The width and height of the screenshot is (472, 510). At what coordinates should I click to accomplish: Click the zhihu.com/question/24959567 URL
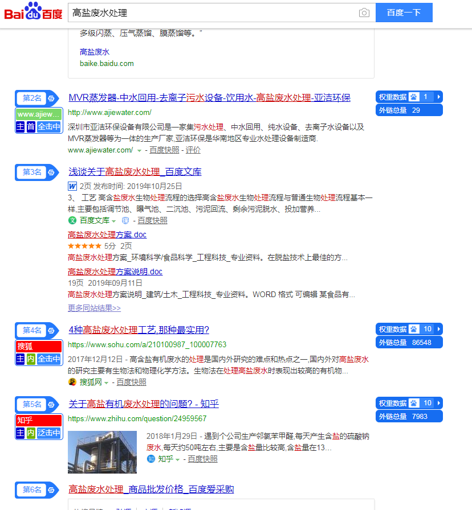tap(137, 418)
